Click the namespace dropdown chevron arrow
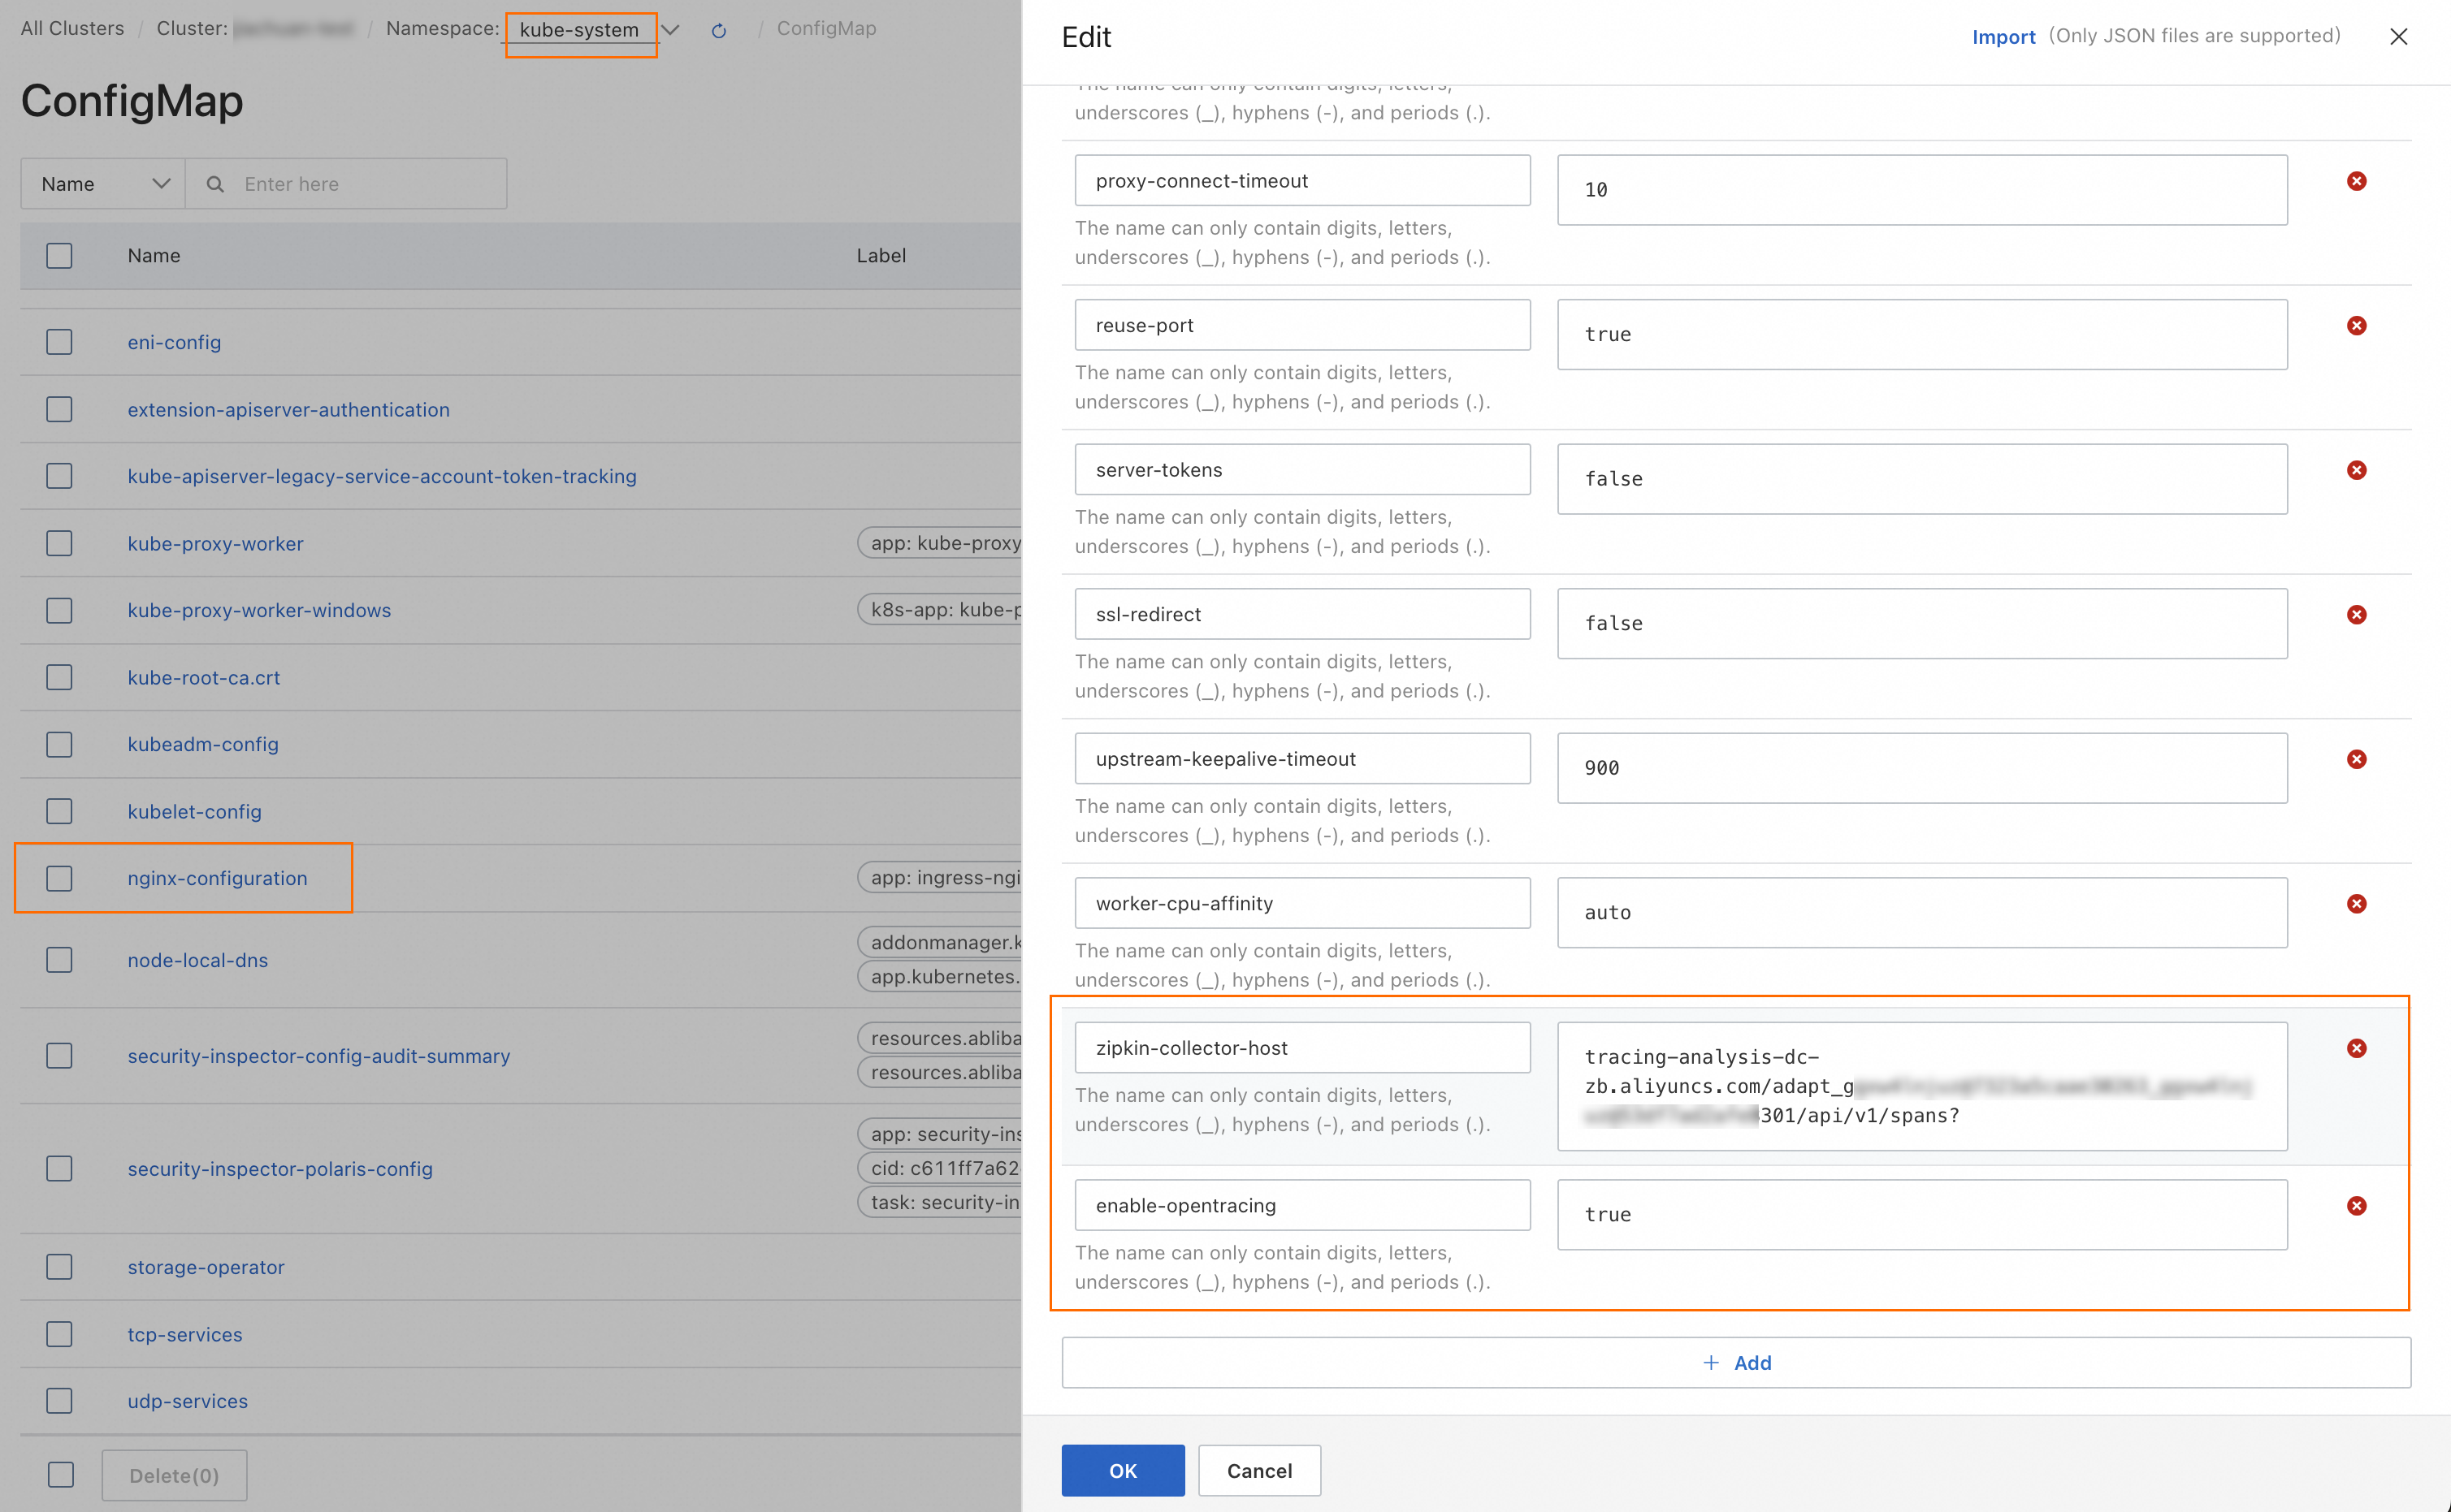Viewport: 2451px width, 1512px height. (x=671, y=31)
